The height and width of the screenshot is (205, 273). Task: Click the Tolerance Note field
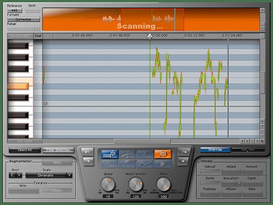pyautogui.click(x=24, y=191)
